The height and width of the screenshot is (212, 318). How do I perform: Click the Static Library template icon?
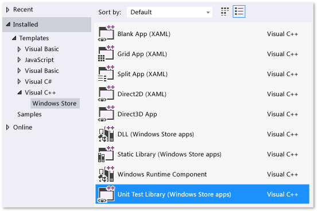(x=106, y=154)
